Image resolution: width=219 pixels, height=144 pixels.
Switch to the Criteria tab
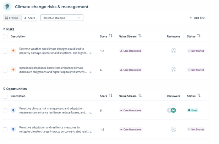[x=12, y=18]
